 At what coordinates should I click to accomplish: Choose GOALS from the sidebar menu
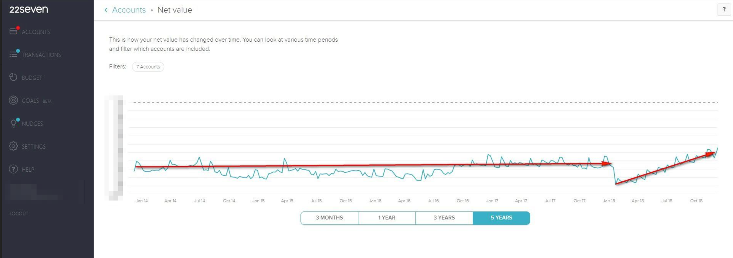(30, 100)
